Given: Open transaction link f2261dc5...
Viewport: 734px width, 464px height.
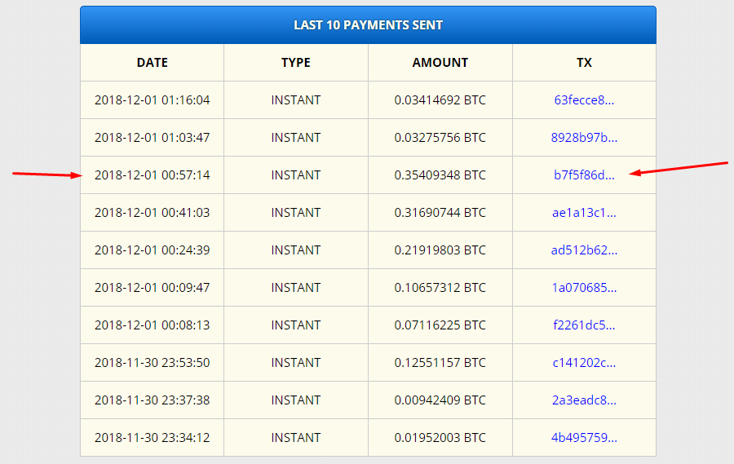Looking at the screenshot, I should click(x=584, y=325).
